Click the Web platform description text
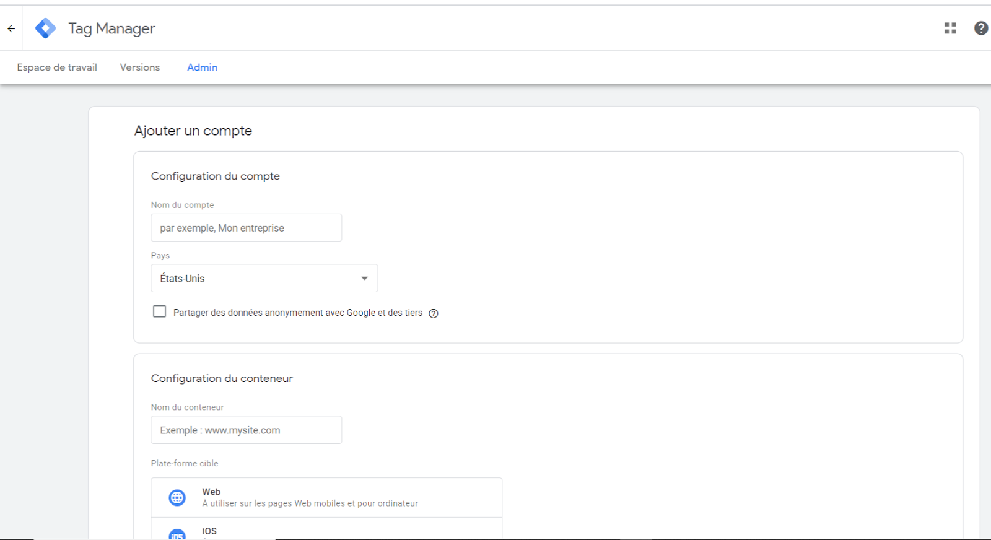991x540 pixels. pyautogui.click(x=310, y=503)
